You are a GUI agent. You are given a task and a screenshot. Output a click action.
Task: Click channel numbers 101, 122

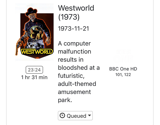123,74
